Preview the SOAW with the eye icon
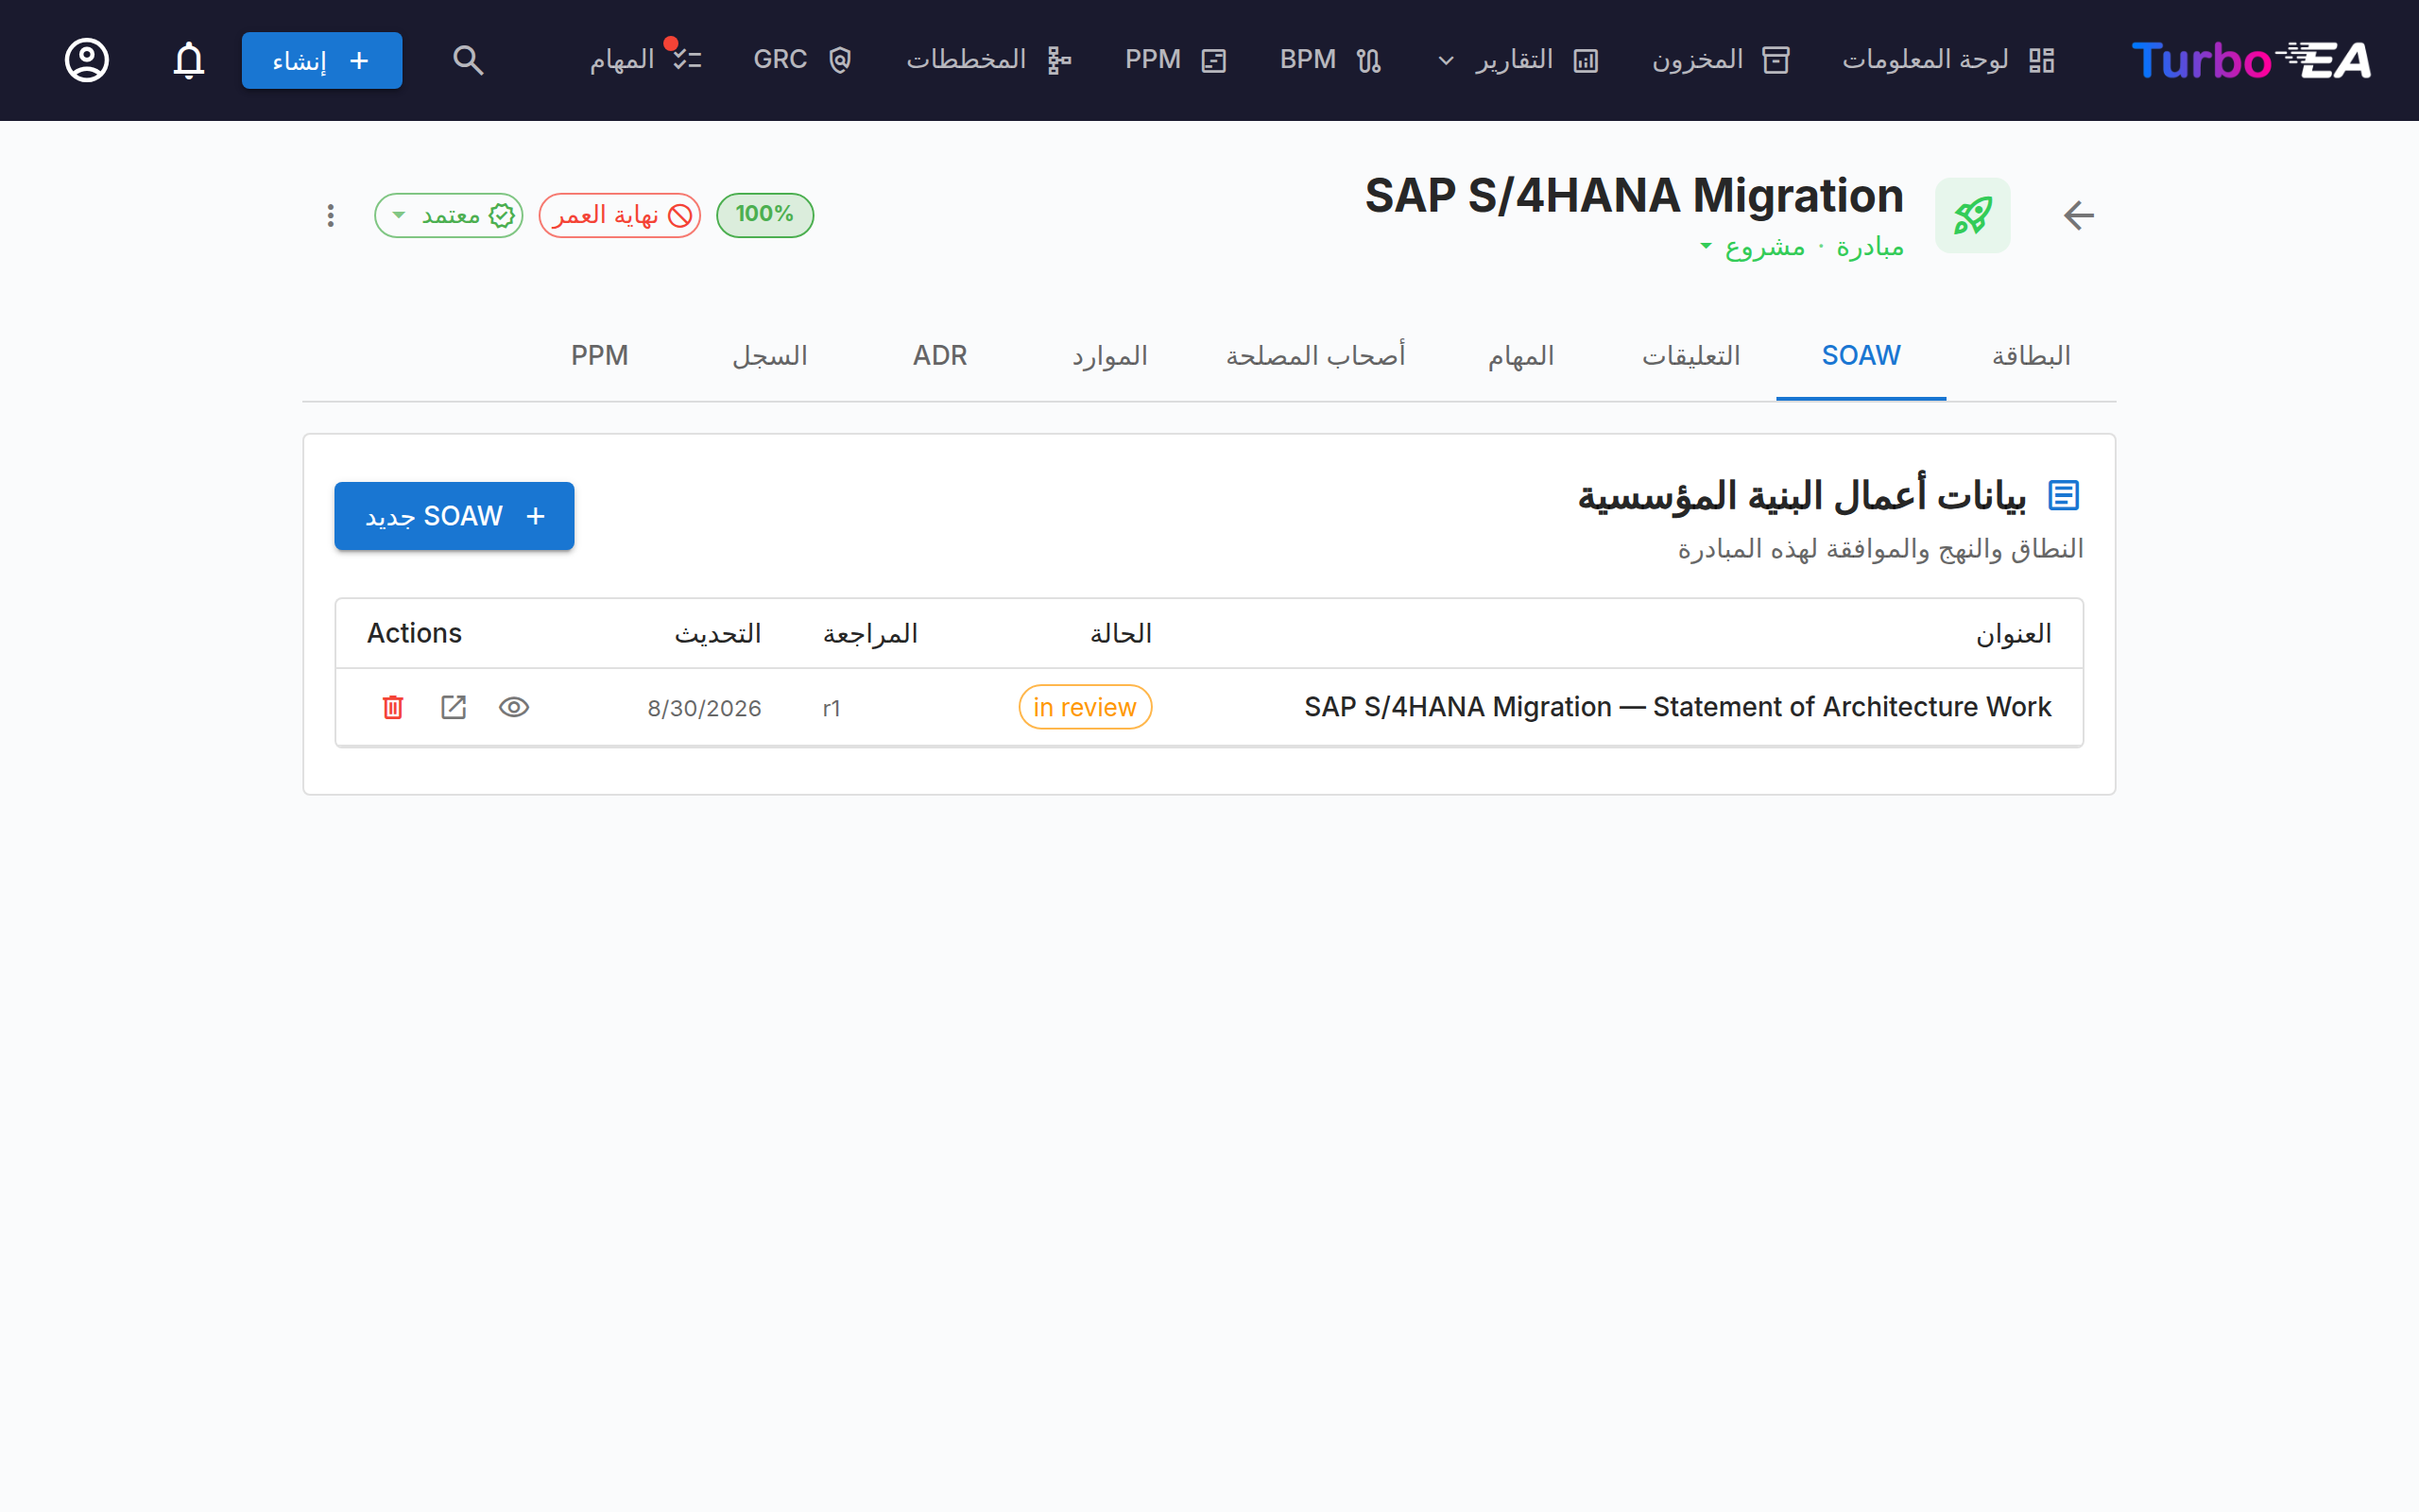The image size is (2419, 1512). pos(514,707)
